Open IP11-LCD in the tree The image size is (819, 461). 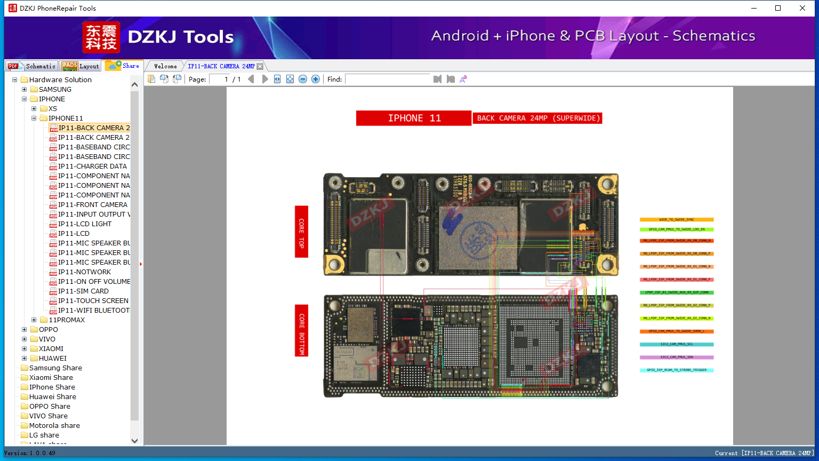74,234
